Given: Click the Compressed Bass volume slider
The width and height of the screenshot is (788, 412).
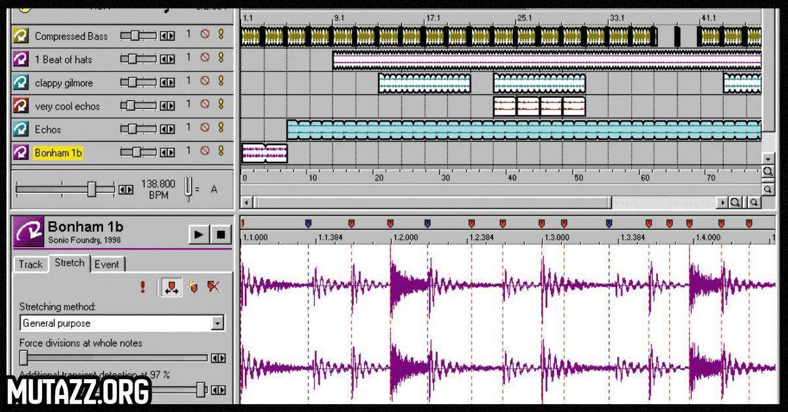Looking at the screenshot, I should (135, 36).
